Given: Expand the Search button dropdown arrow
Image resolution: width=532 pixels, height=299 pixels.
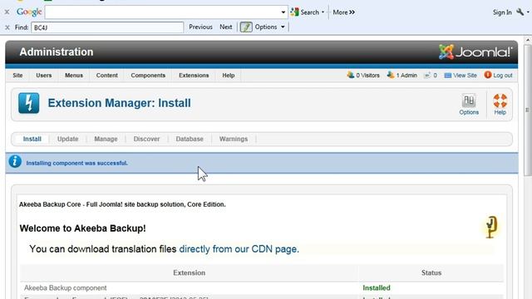Looking at the screenshot, I should click(x=323, y=12).
